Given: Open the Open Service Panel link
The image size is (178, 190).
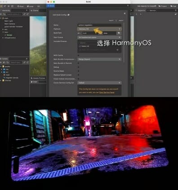Looking at the screenshot, I should (107, 93).
